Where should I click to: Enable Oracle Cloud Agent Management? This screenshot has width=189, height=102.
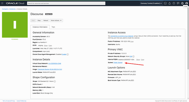coord(64,54)
